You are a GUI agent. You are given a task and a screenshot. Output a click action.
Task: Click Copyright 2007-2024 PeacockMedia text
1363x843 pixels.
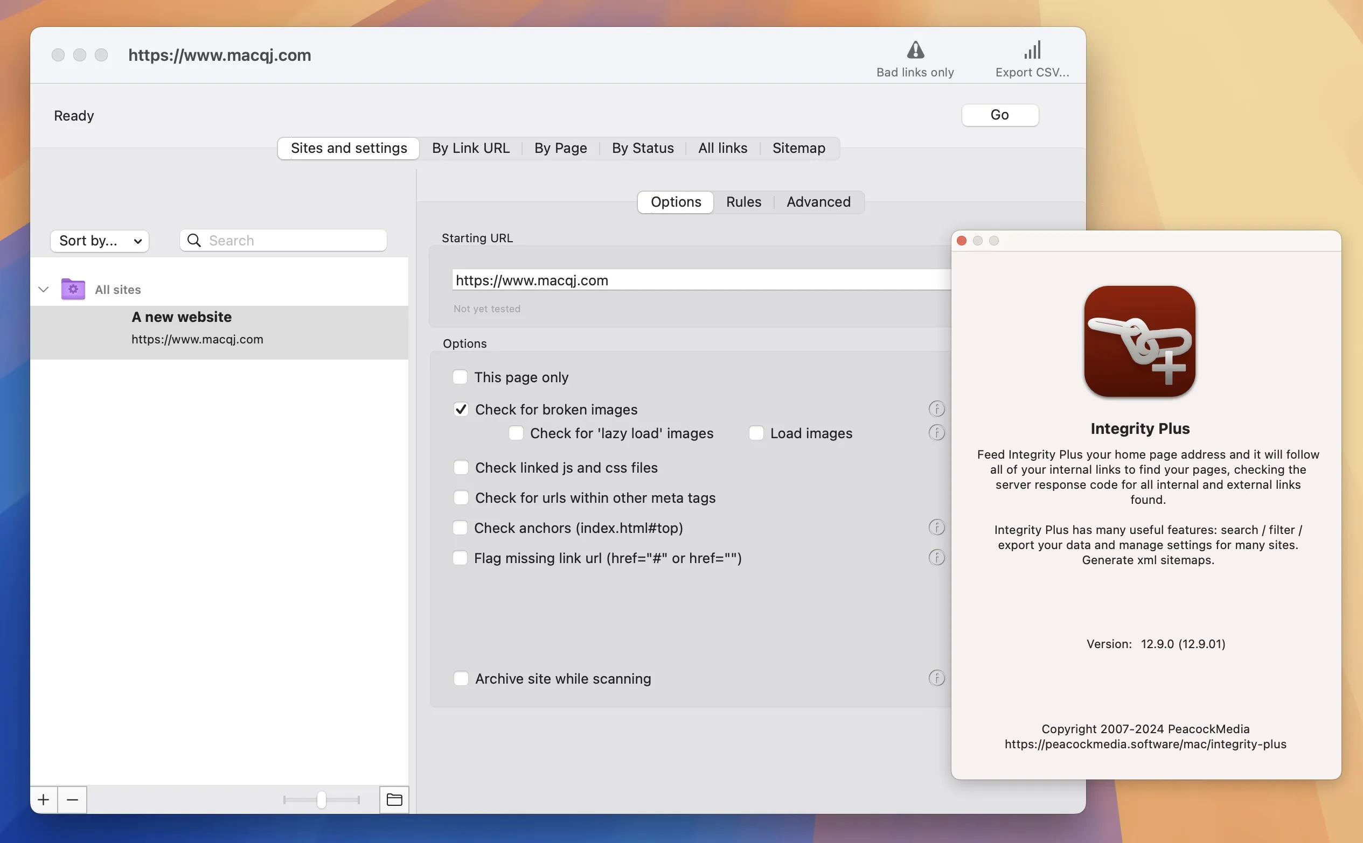[1145, 729]
